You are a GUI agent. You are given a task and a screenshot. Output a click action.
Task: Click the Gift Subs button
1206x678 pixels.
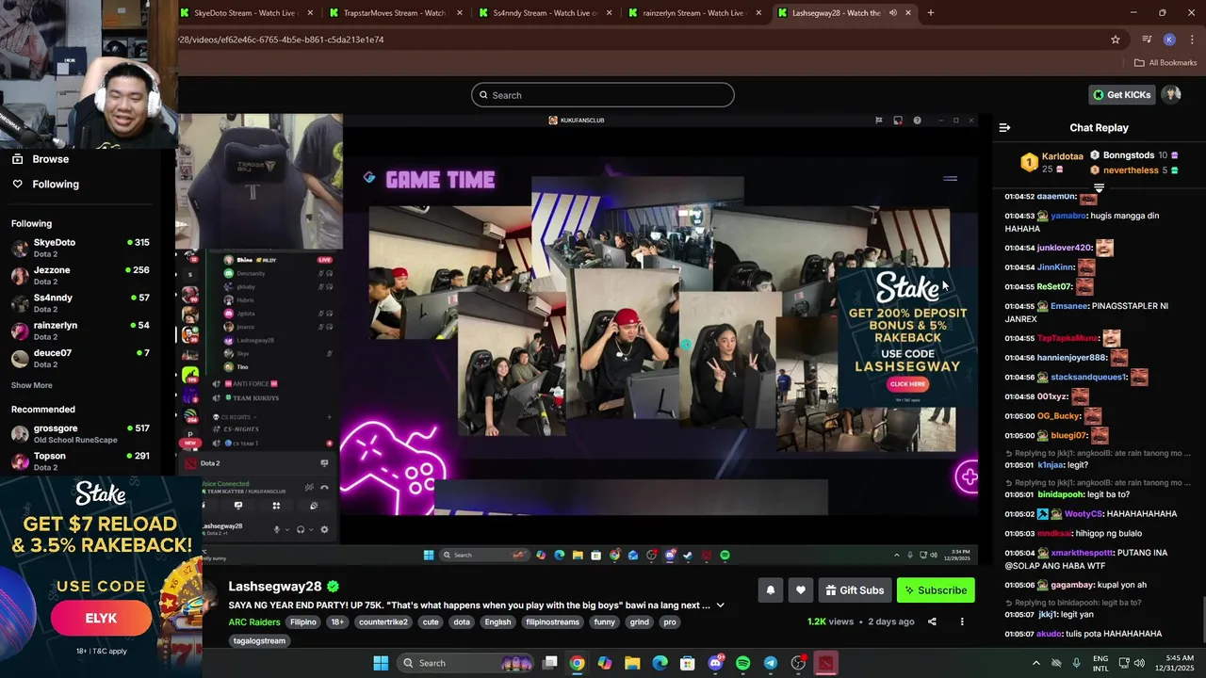855,590
